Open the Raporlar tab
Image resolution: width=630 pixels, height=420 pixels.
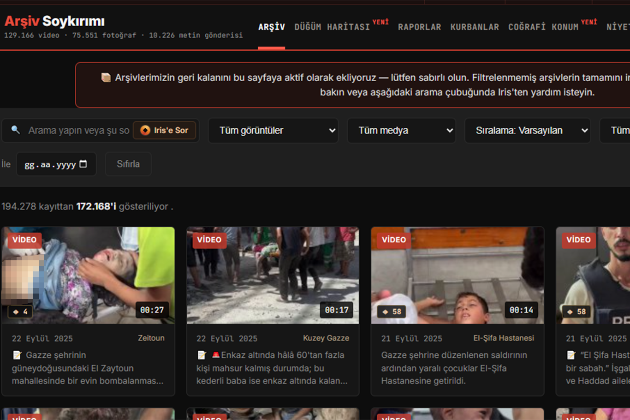419,27
